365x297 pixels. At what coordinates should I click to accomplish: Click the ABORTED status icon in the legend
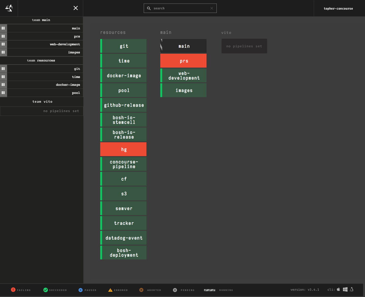click(141, 290)
